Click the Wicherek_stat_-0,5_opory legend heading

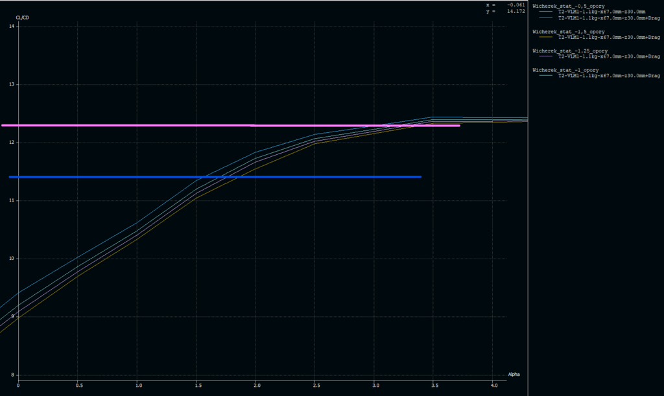(x=568, y=6)
